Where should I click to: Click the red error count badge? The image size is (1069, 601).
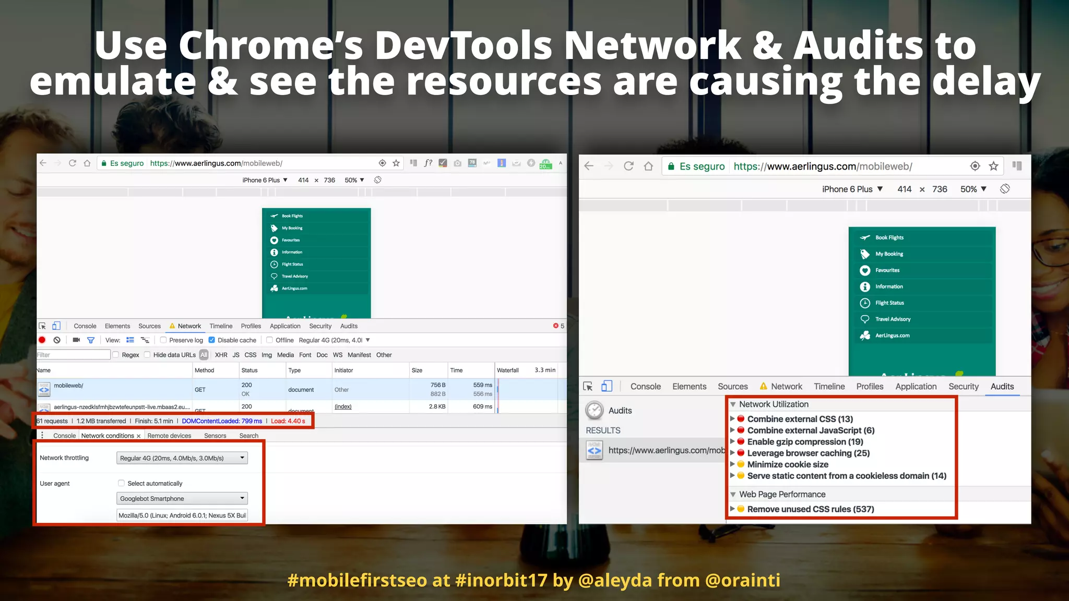[559, 326]
